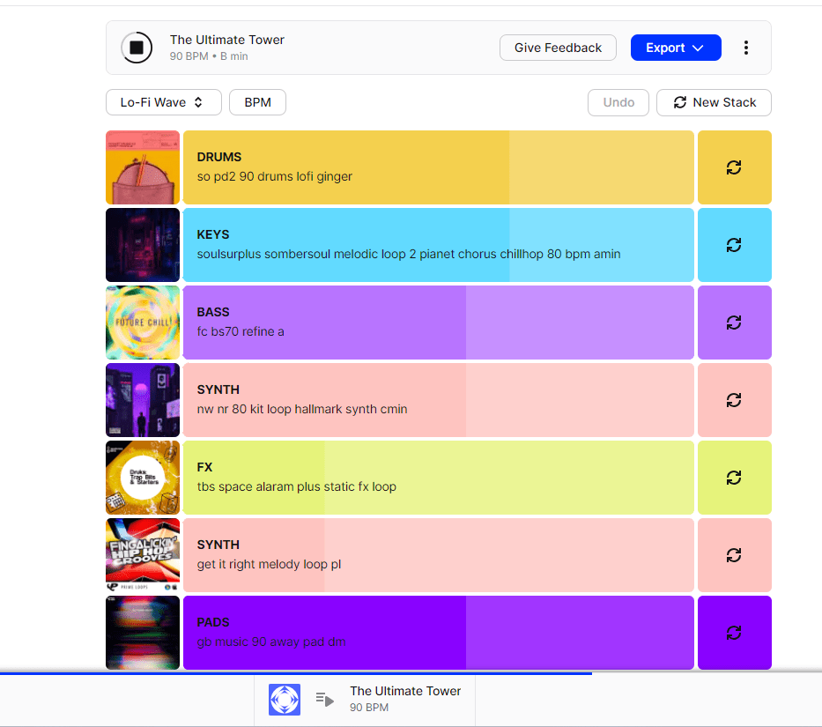Refresh the nw nr 80 kit SYNTH layer
Image resolution: width=822 pixels, height=727 pixels.
[735, 400]
